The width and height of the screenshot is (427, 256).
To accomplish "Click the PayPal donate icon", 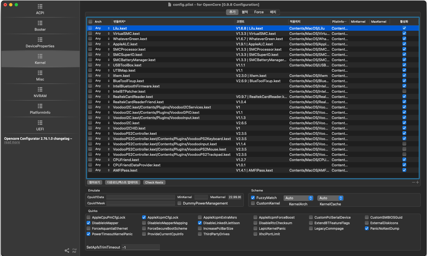I will point(74,250).
